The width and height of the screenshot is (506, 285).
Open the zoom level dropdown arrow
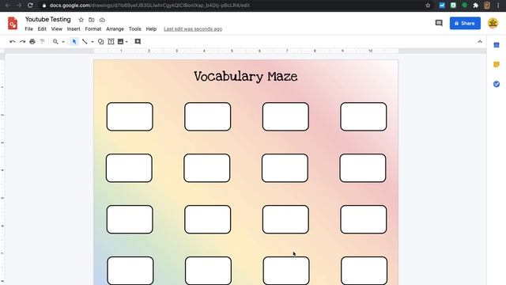click(x=63, y=42)
